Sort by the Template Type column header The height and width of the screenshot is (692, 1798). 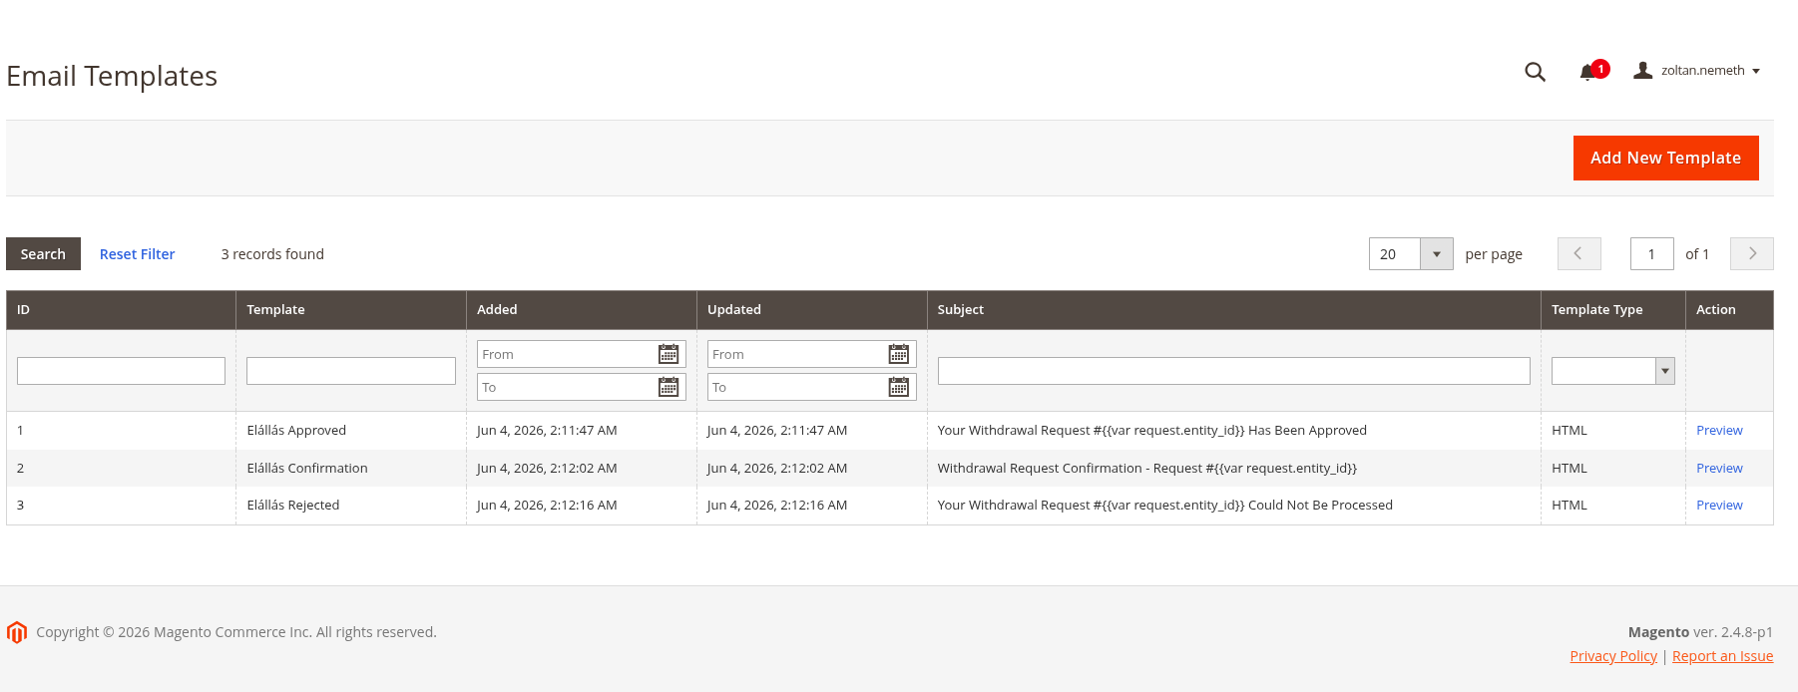(1613, 310)
